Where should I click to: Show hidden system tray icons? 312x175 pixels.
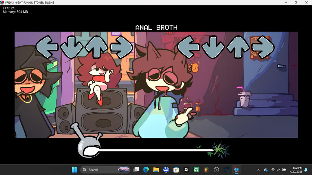(259, 170)
